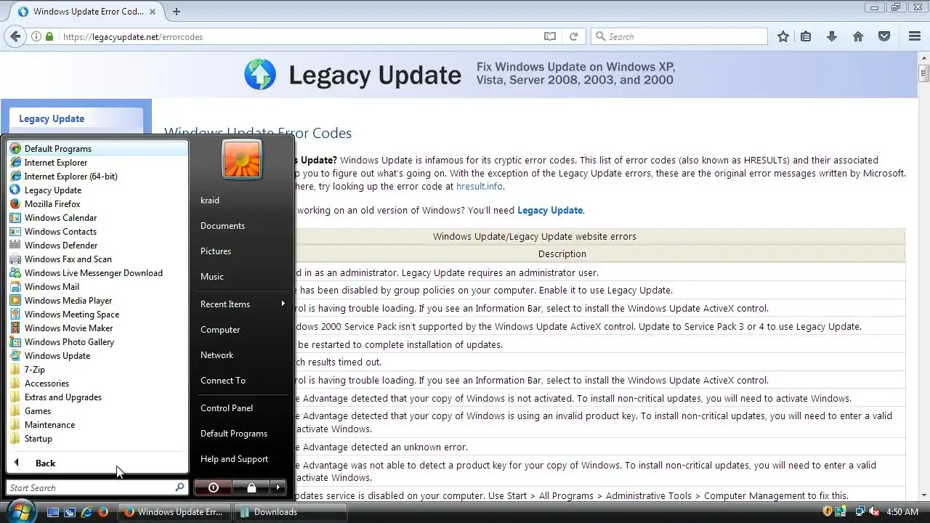Follow the bold Legacy Update link in the text

click(x=550, y=210)
